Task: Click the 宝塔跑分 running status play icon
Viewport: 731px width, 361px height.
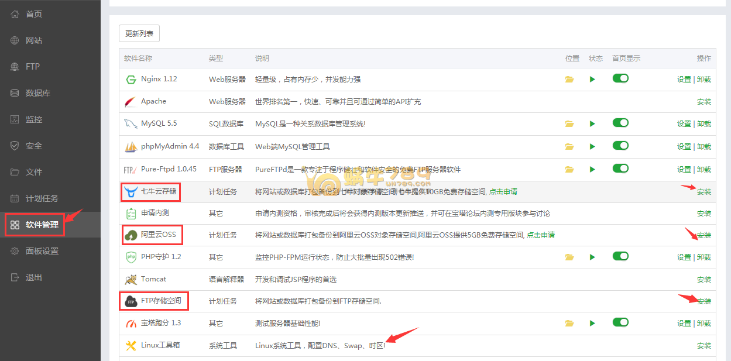Action: click(x=592, y=324)
